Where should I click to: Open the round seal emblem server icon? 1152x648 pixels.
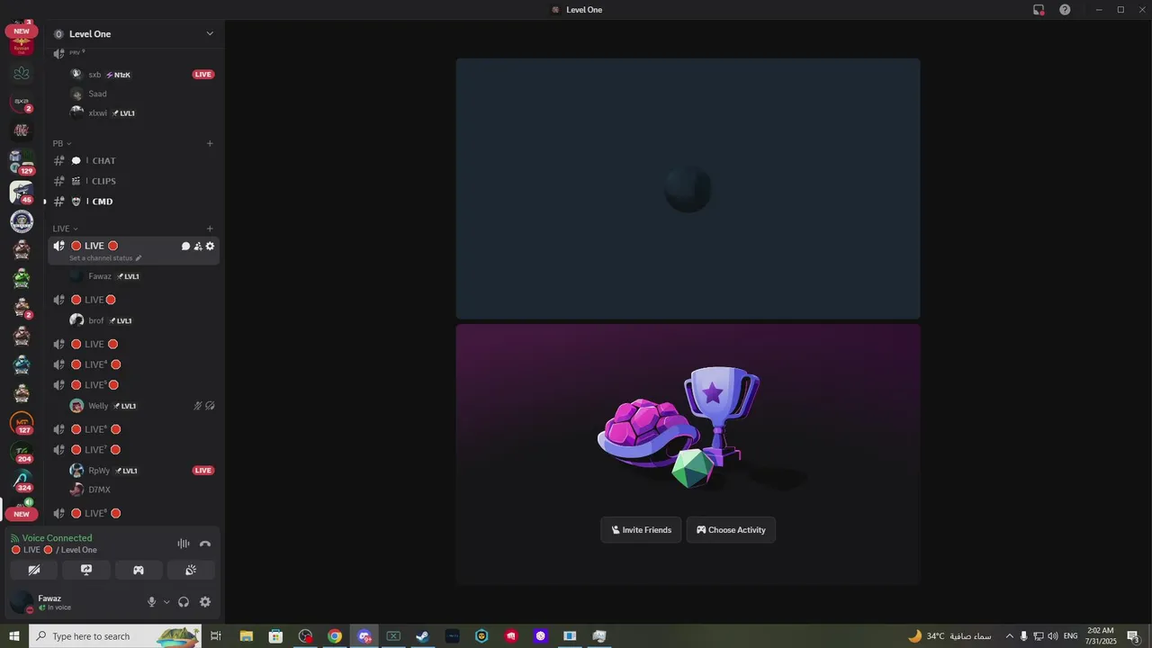[x=22, y=220]
